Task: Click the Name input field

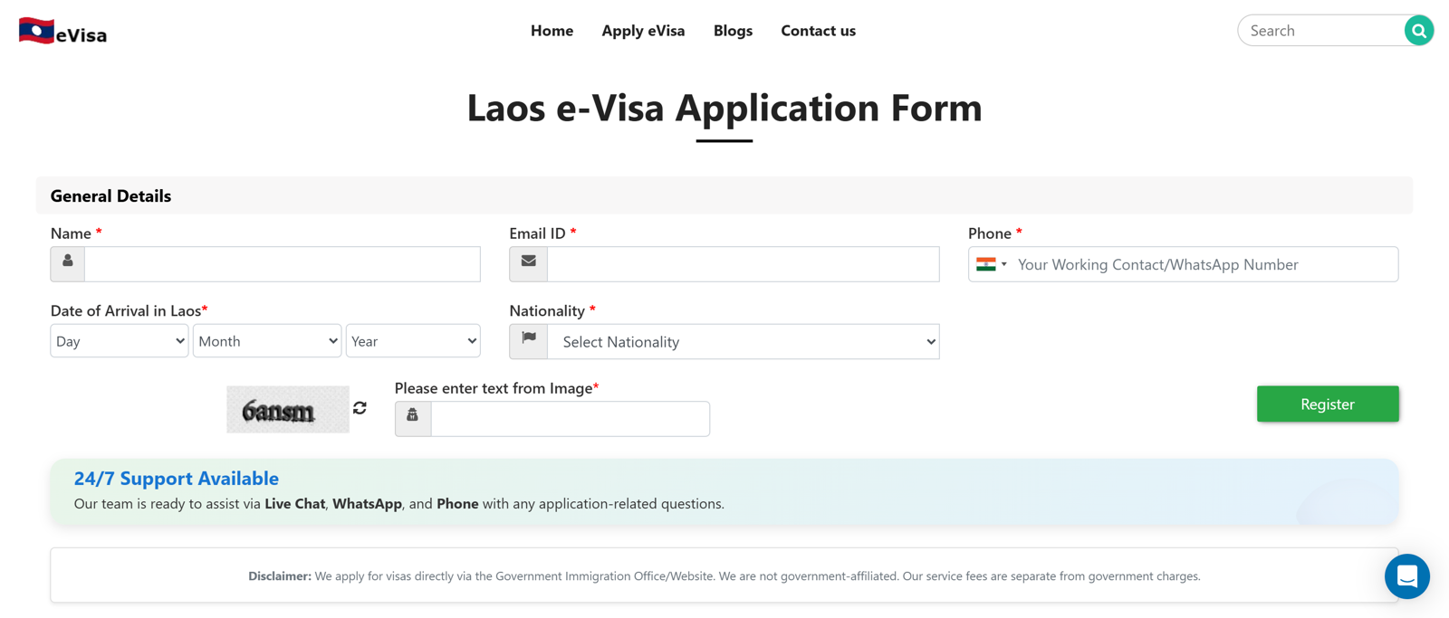Action: coord(282,264)
